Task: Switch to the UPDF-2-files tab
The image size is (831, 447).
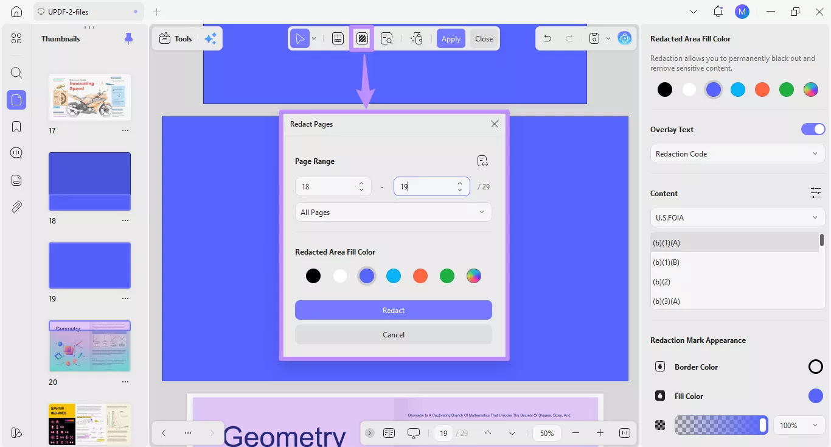Action: click(x=89, y=12)
